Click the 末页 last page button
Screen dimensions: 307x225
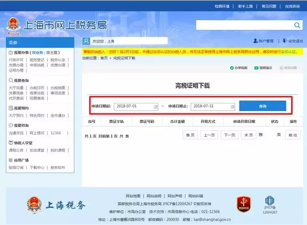[248, 135]
